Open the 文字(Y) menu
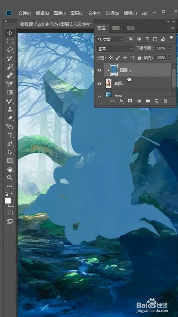Screen dimensions: 178x317 [95, 13]
